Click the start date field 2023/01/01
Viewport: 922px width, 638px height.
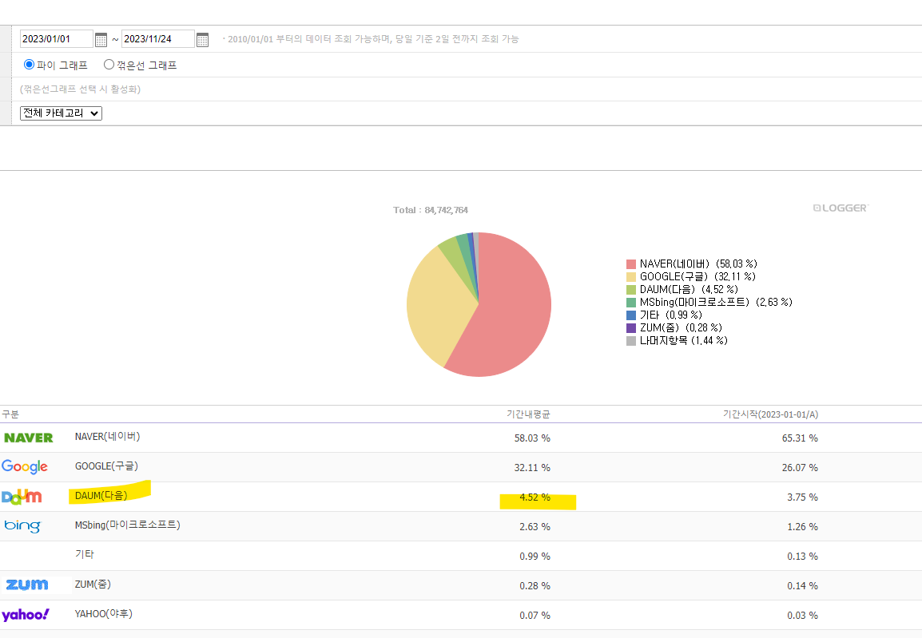[57, 39]
